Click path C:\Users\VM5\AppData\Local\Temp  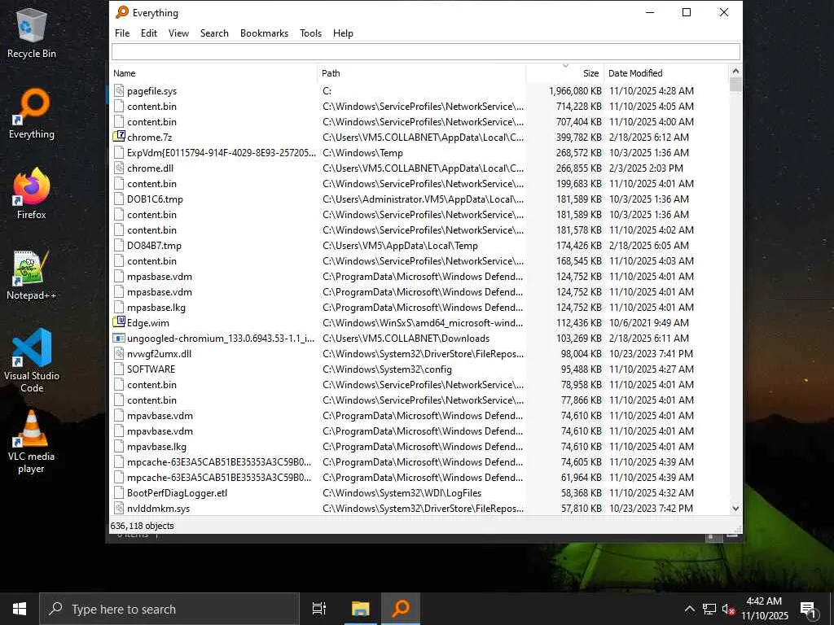(400, 246)
